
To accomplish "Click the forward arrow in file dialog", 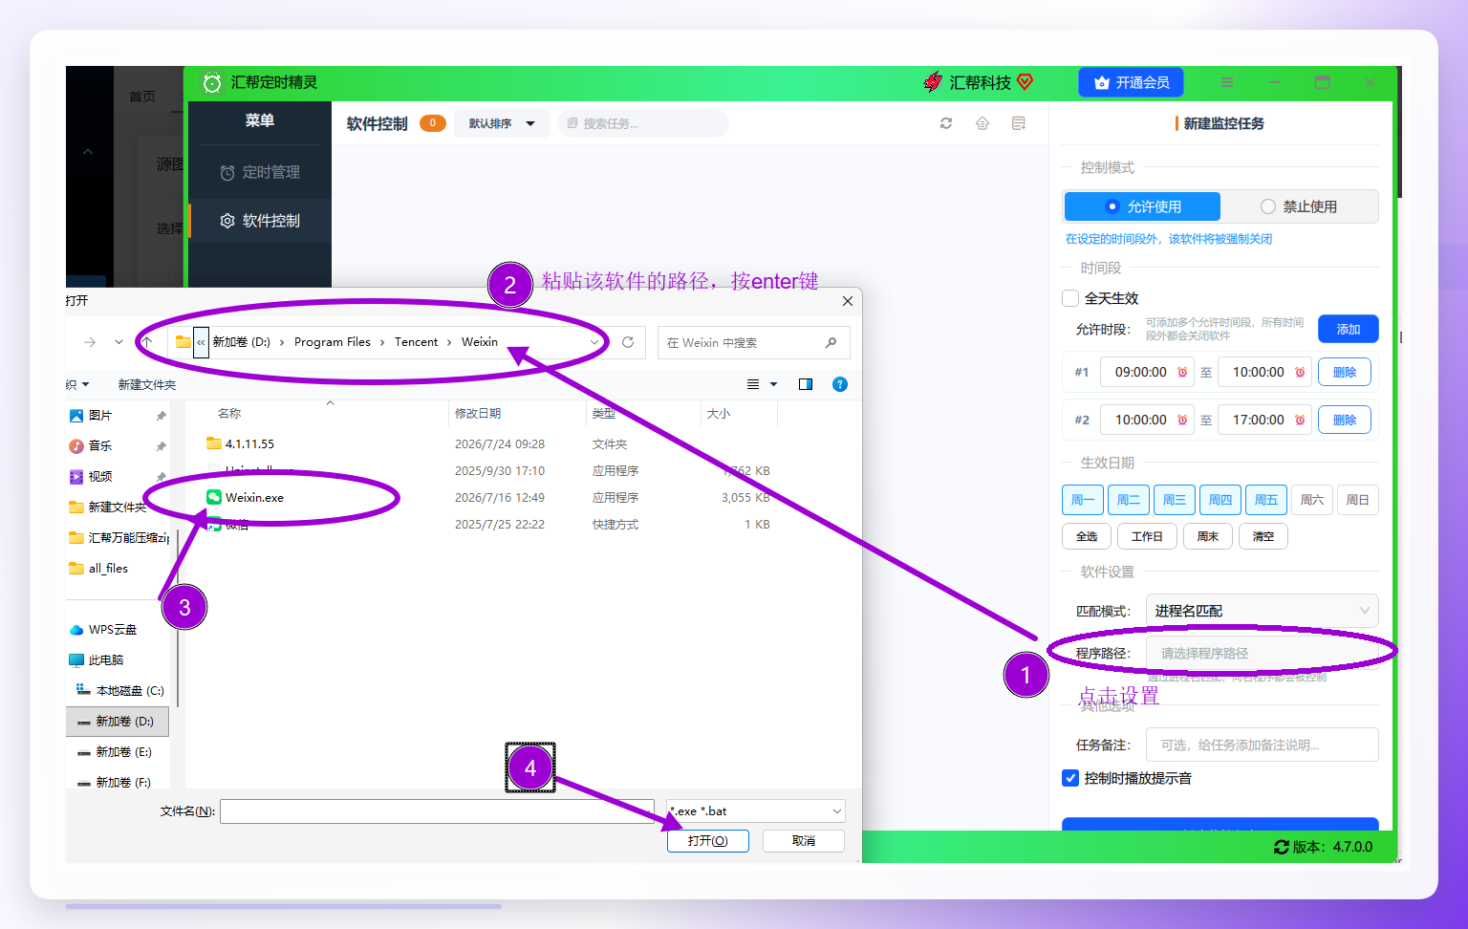I will point(90,342).
